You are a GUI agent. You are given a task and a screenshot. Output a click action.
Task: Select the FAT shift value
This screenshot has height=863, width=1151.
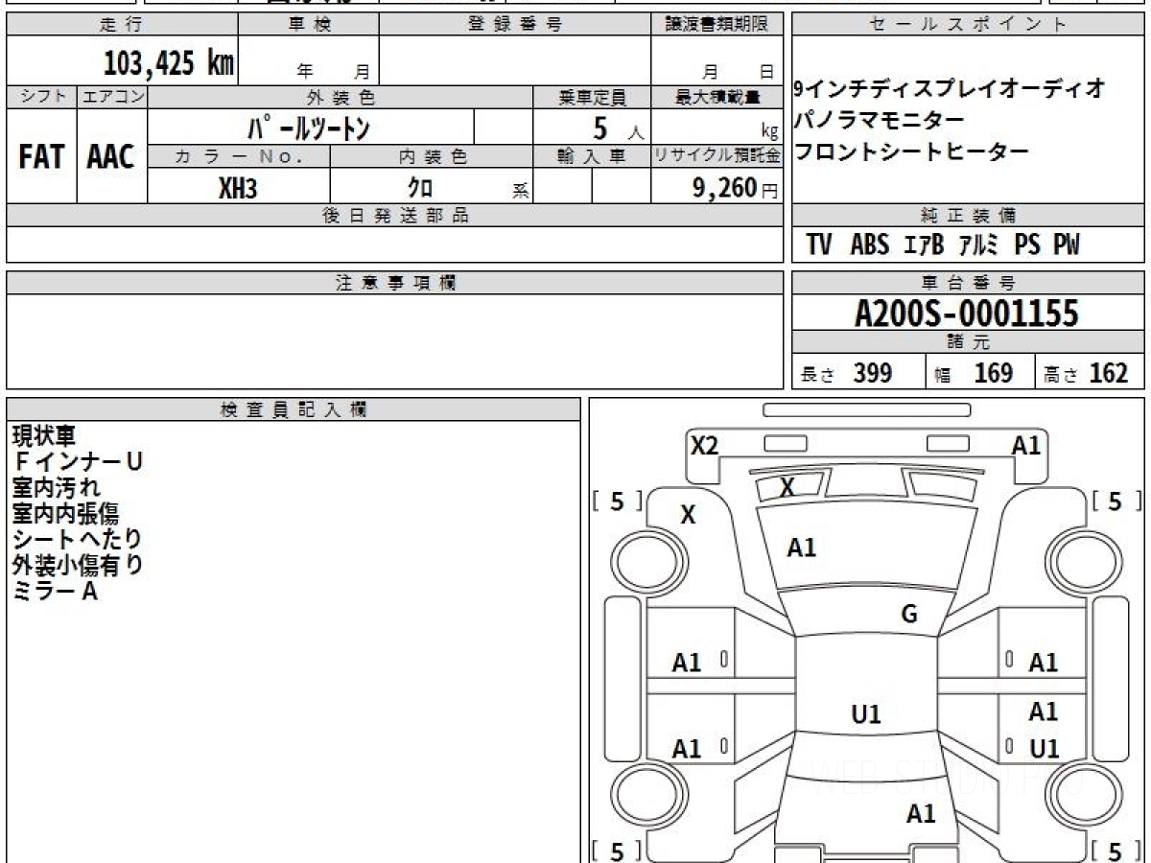pyautogui.click(x=41, y=156)
